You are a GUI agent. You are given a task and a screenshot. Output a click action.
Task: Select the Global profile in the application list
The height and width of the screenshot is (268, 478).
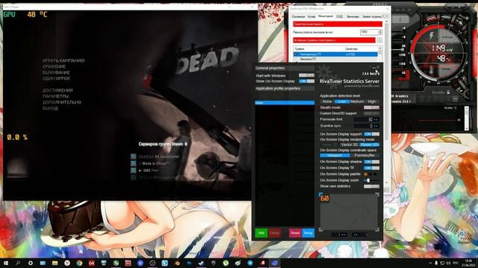(285, 103)
